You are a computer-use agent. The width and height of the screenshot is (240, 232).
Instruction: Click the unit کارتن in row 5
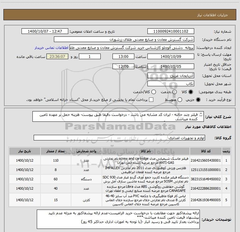tap(86, 200)
